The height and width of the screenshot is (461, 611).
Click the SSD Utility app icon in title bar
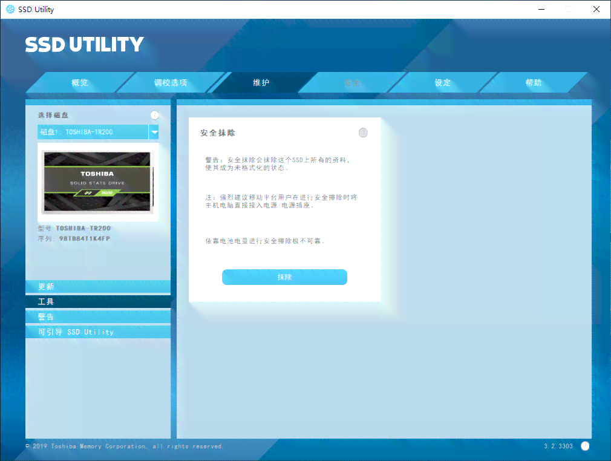(10, 9)
